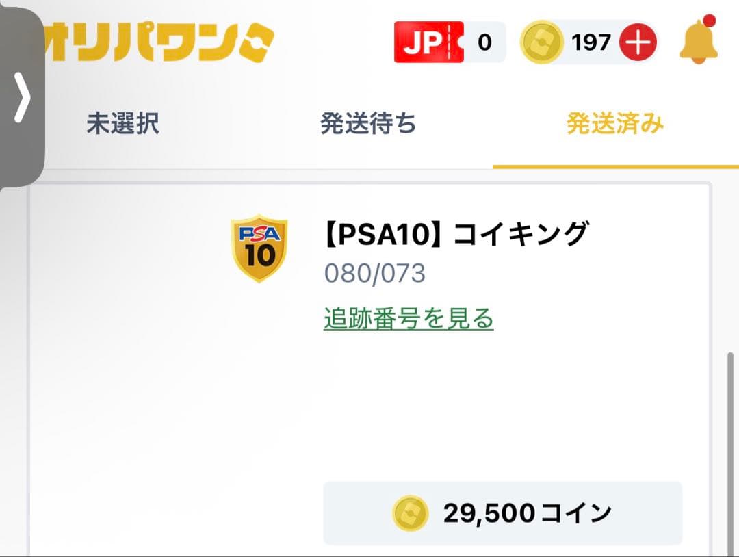Open the 追跡番号を見る tracking link
The width and height of the screenshot is (739, 557).
[x=409, y=319]
